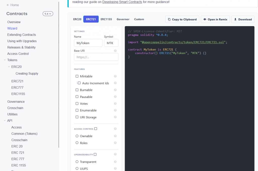258x171 pixels.
Task: Open help icon for Base URI
Action: [x=115, y=51]
